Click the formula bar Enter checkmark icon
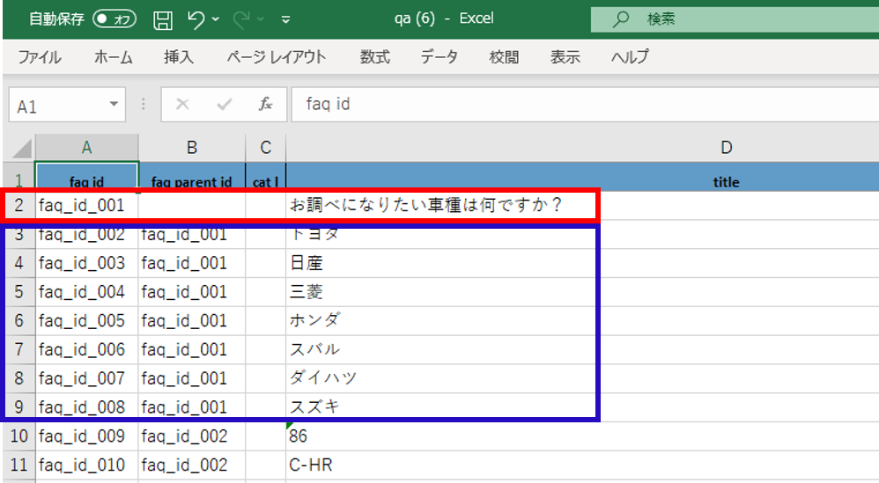 224,105
